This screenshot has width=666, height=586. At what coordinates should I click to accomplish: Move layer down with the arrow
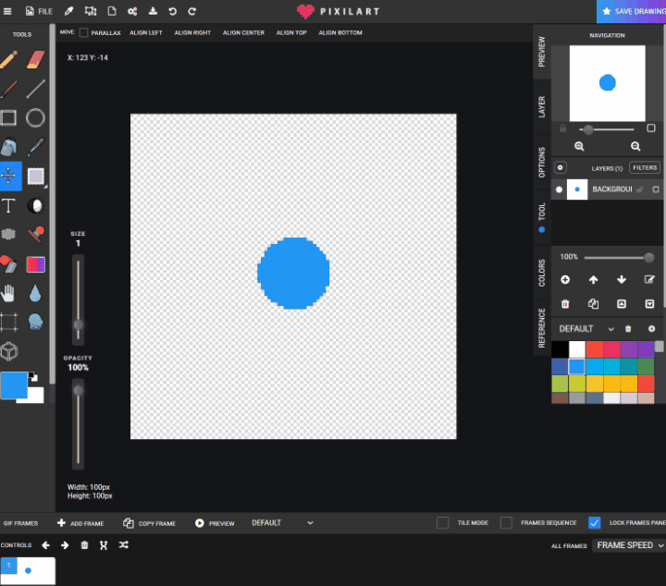pos(622,280)
